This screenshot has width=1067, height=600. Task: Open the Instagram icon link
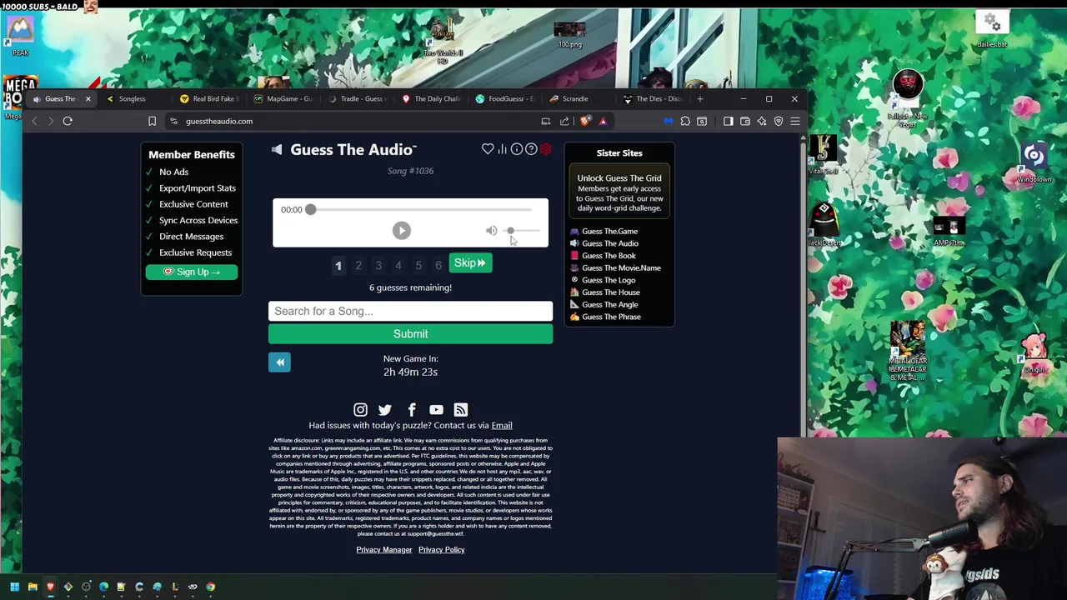[360, 410]
